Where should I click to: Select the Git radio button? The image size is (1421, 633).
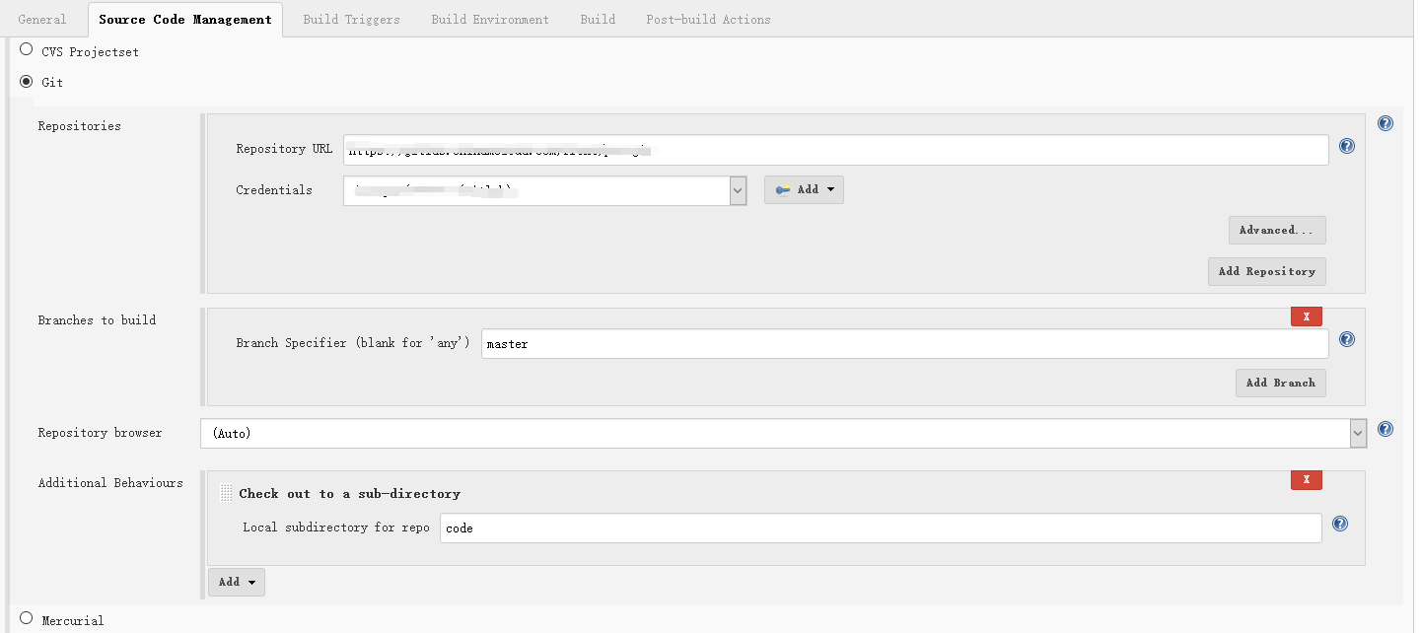point(27,81)
